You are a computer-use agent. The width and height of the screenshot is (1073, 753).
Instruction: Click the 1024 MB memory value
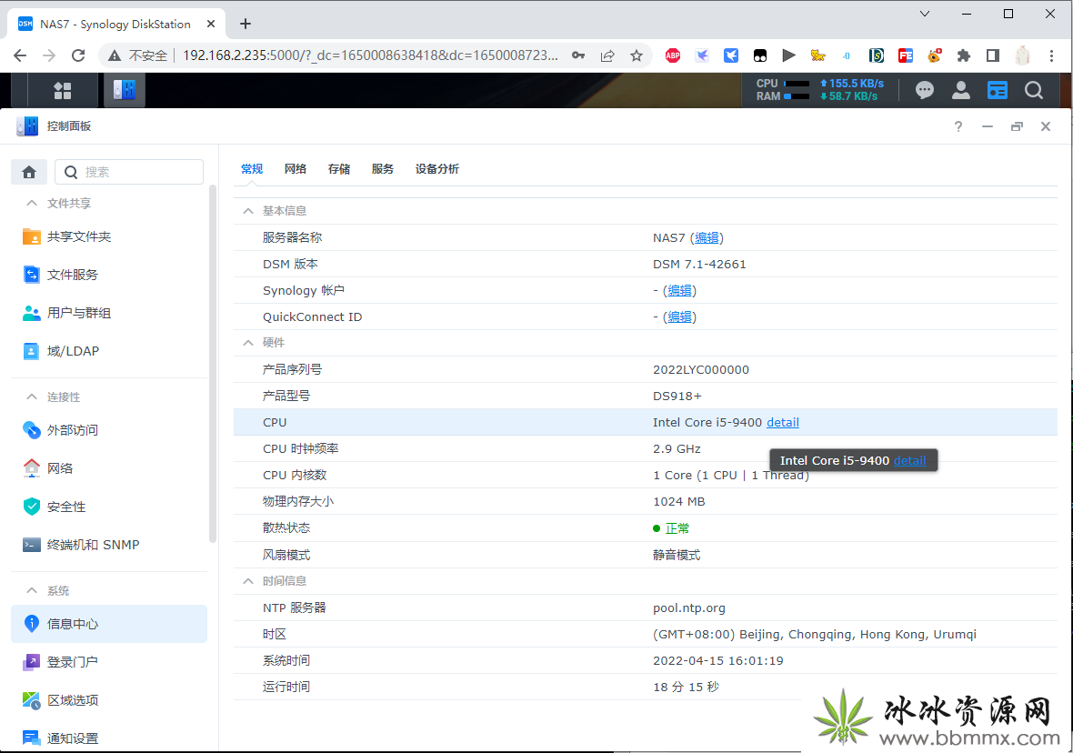679,502
